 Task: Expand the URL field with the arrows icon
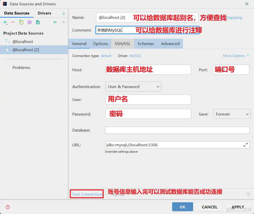[x=246, y=145]
